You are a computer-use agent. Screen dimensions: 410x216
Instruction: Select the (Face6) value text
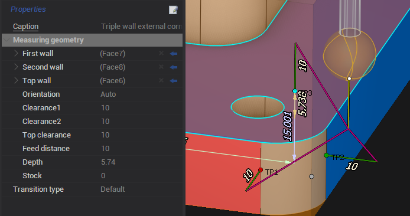pos(112,81)
